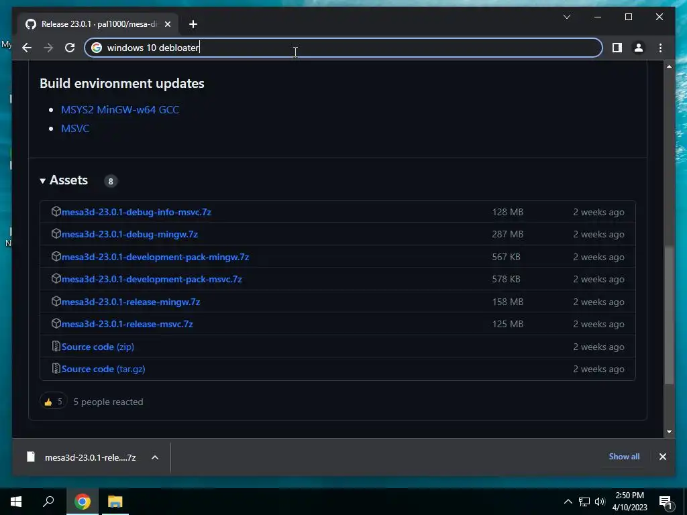Click the Assets count badge 8
The height and width of the screenshot is (515, 687).
click(x=111, y=181)
